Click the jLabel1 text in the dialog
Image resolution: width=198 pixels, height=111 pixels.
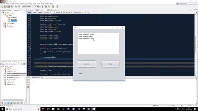(x=80, y=74)
